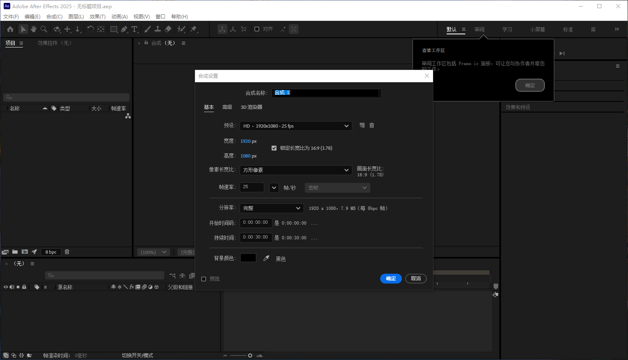Toggle the solo dot column header
The height and width of the screenshot is (360, 628).
18,287
